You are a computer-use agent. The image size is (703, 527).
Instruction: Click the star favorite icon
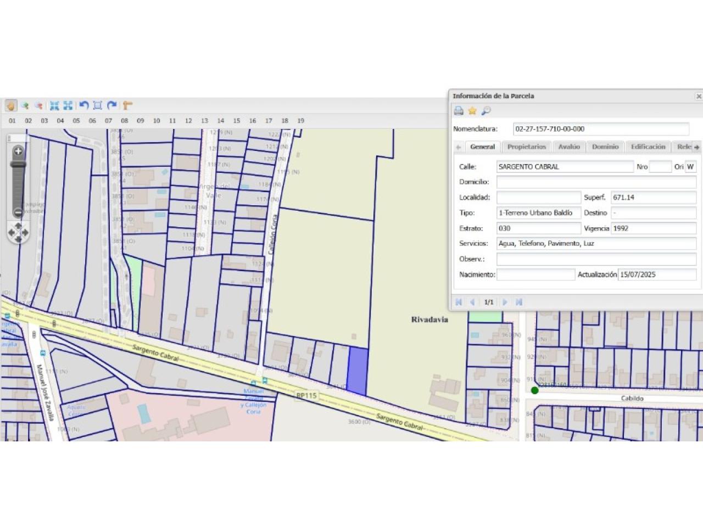coord(472,111)
